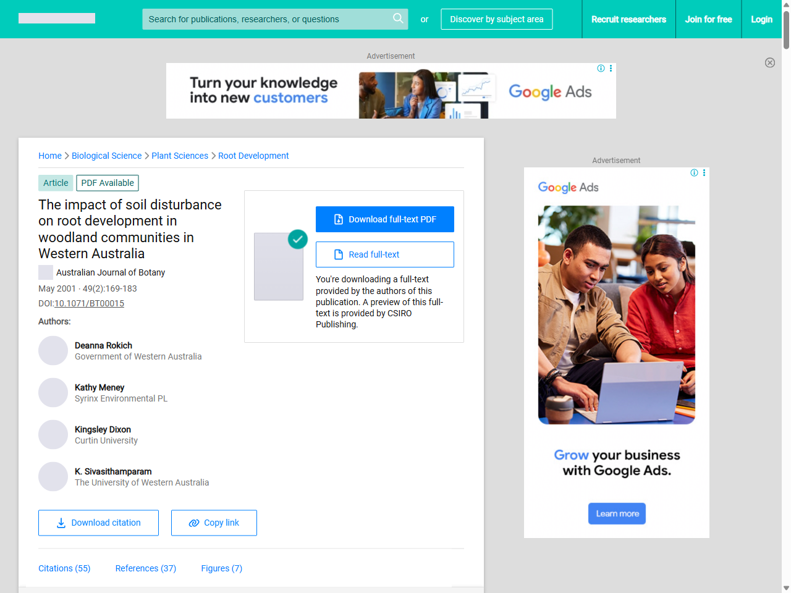Viewport: 791px width, 593px height.
Task: Open the References (37) tab
Action: tap(145, 568)
